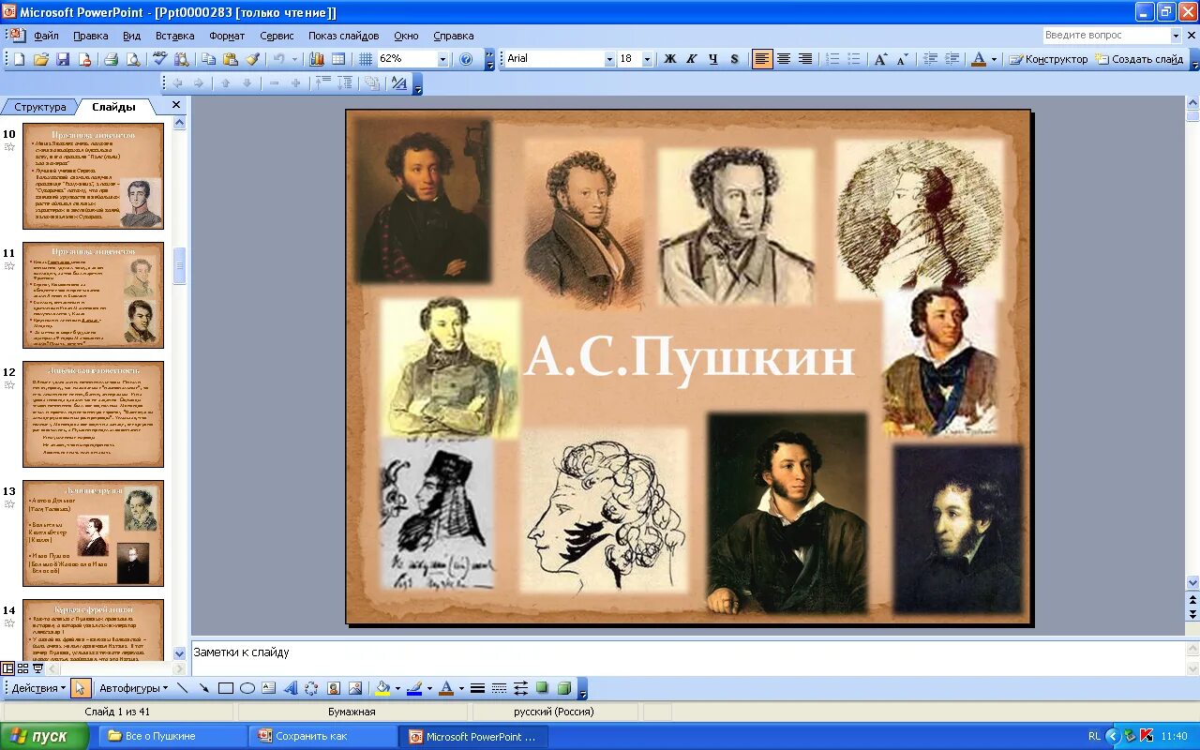Toggle text shadow (S) formatting
This screenshot has width=1200, height=750.
(734, 59)
